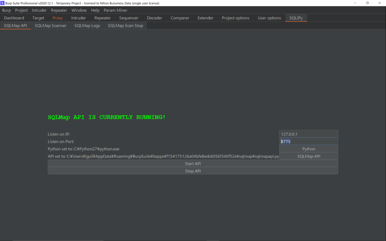
Task: Click the Start API button
Action: (193, 164)
